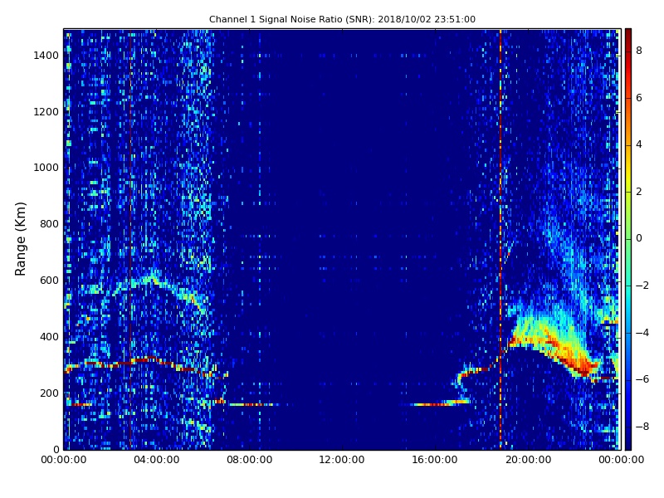Screen dimensions: 664x498
Task: Click the colorbar label −8
Action: (642, 427)
